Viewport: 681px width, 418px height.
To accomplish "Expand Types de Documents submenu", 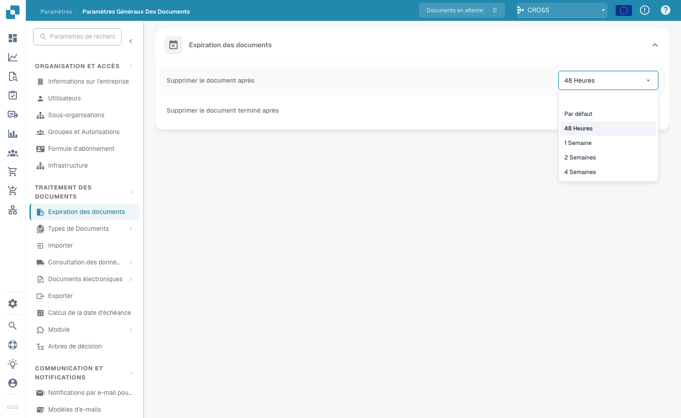I will (131, 229).
